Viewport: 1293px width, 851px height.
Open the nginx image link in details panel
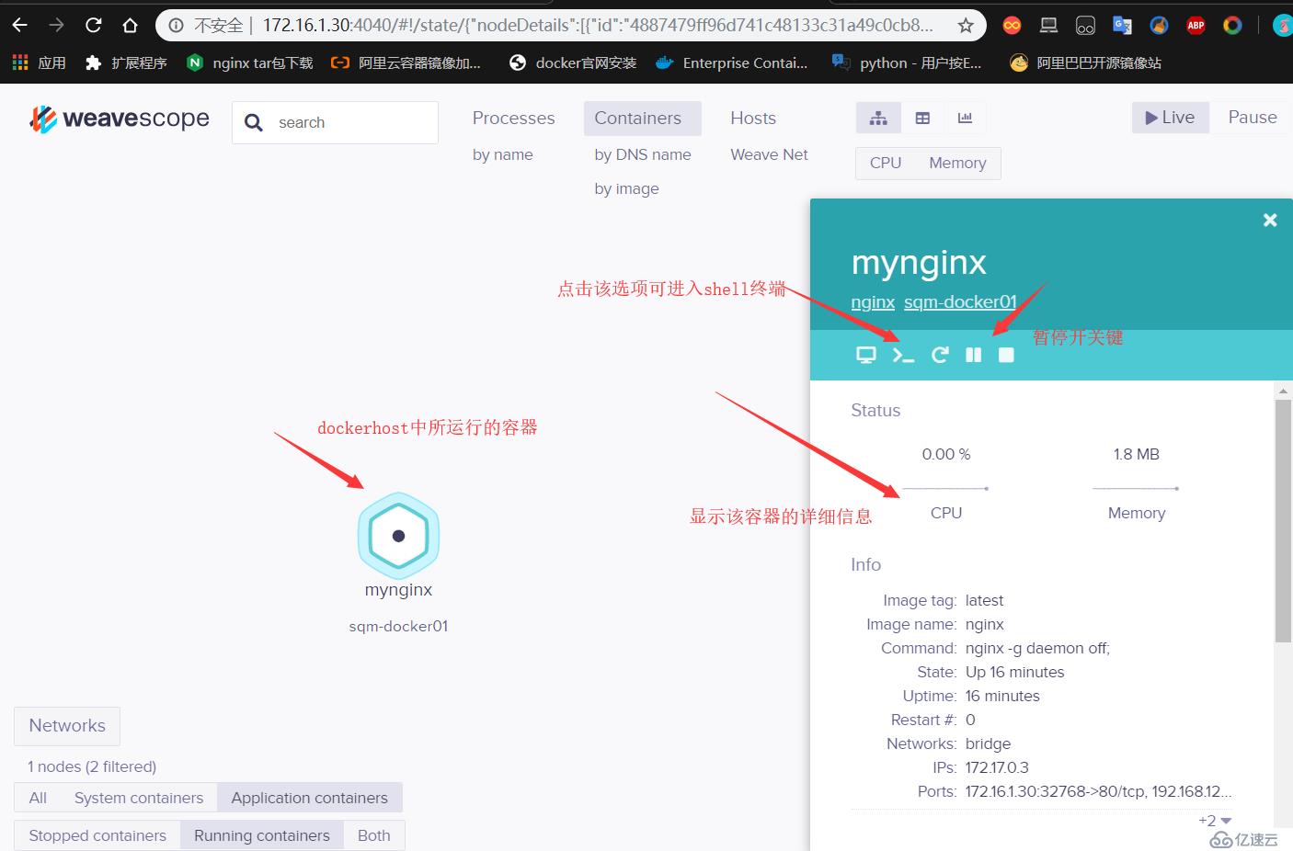pos(873,301)
